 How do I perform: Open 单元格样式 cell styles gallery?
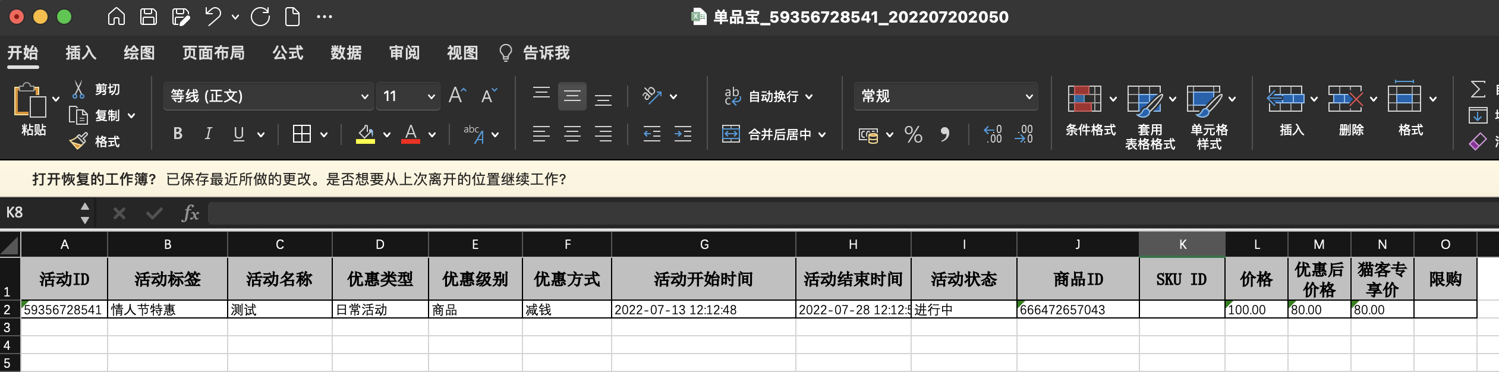pyautogui.click(x=1209, y=118)
